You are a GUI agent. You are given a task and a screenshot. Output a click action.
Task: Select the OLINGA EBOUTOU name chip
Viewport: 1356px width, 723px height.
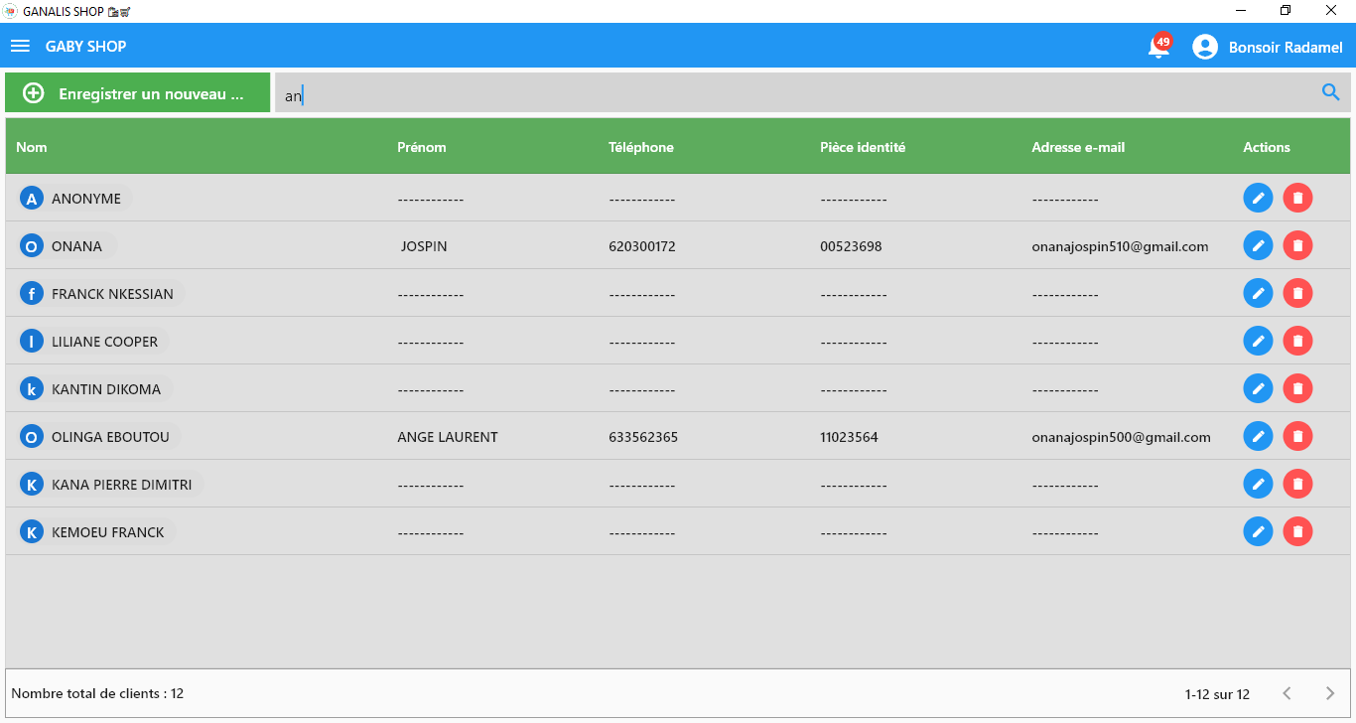click(99, 437)
